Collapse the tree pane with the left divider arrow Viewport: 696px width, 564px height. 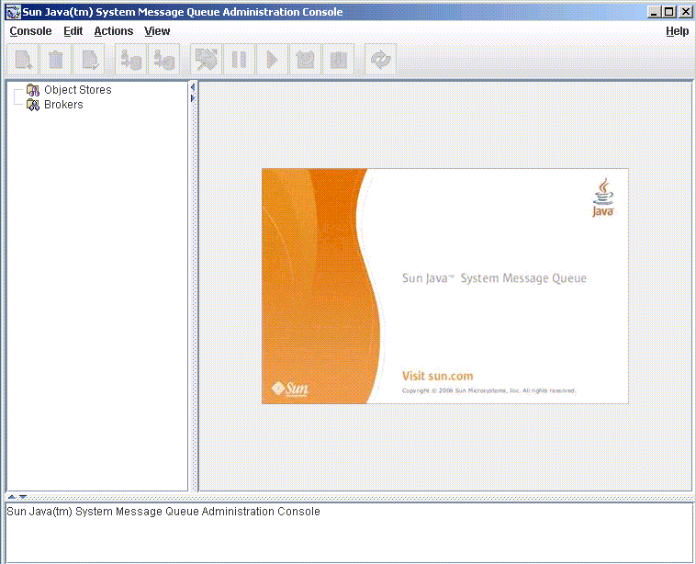coord(193,87)
